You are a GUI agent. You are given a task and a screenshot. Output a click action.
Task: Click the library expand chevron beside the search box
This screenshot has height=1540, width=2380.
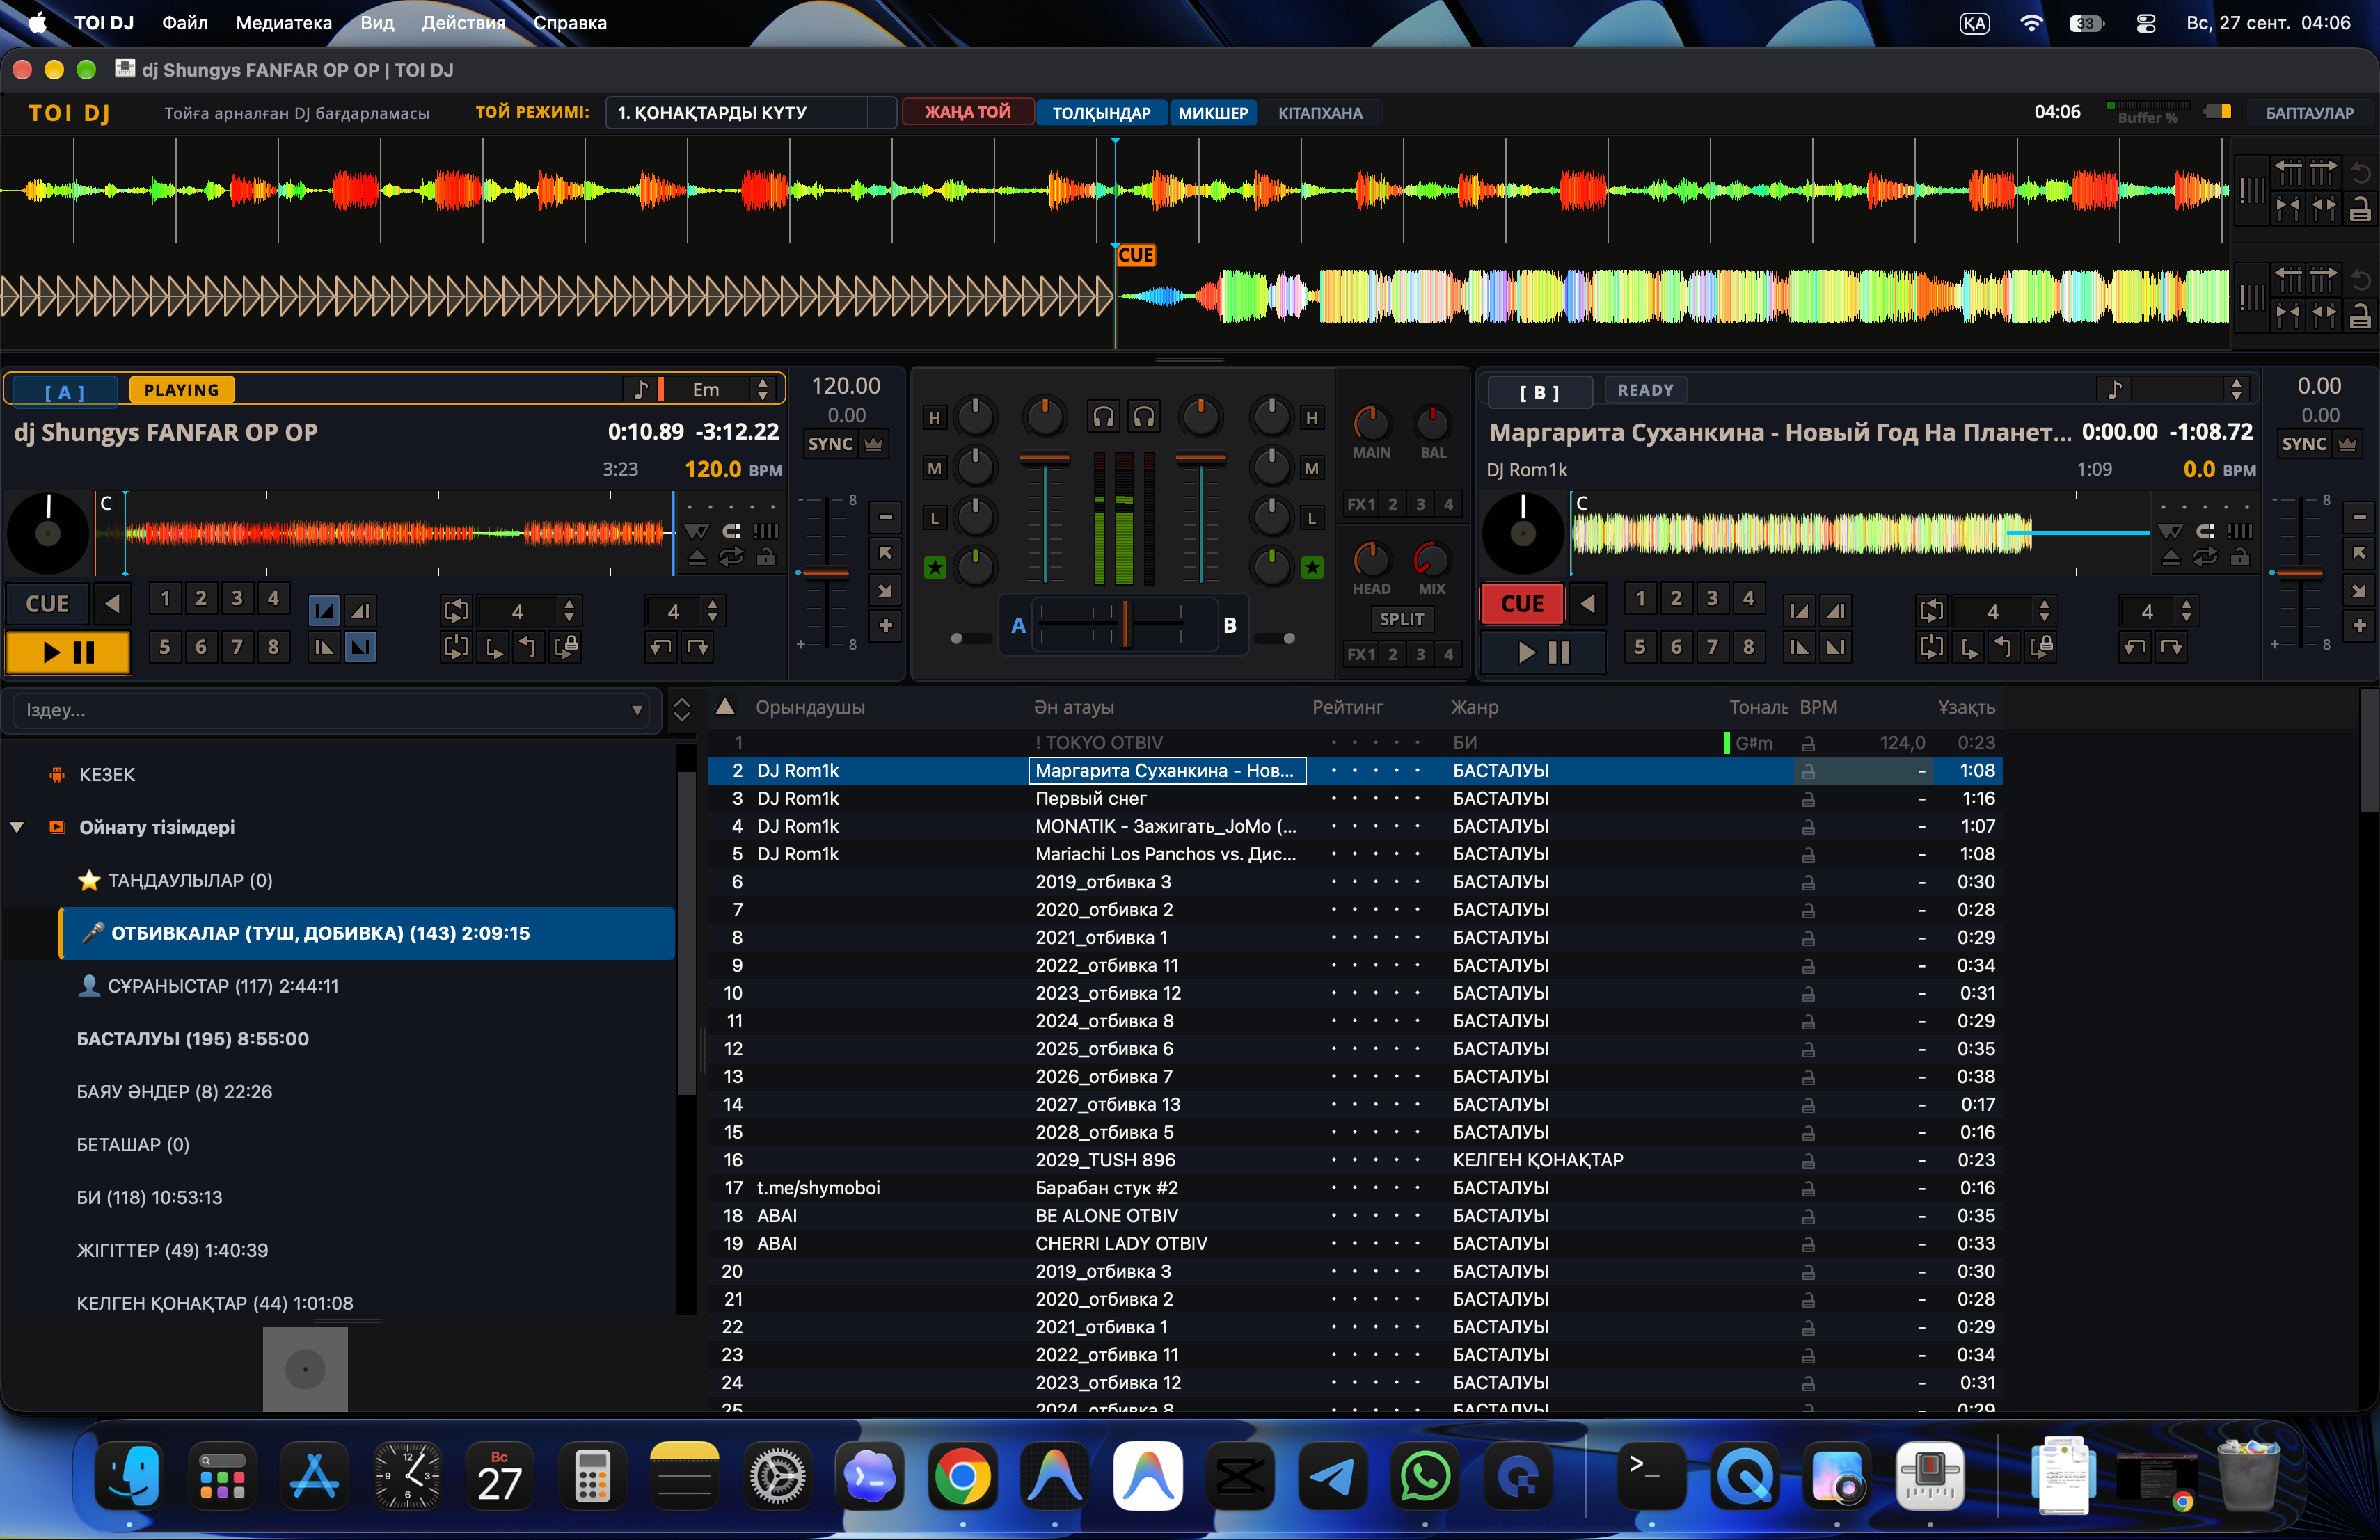point(682,709)
